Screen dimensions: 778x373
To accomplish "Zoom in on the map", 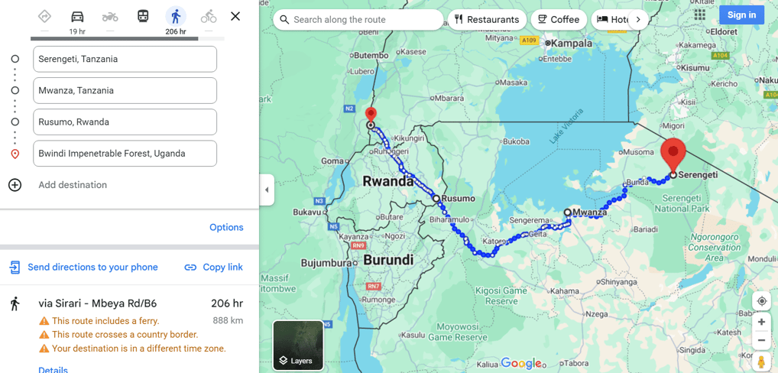I will tap(761, 323).
